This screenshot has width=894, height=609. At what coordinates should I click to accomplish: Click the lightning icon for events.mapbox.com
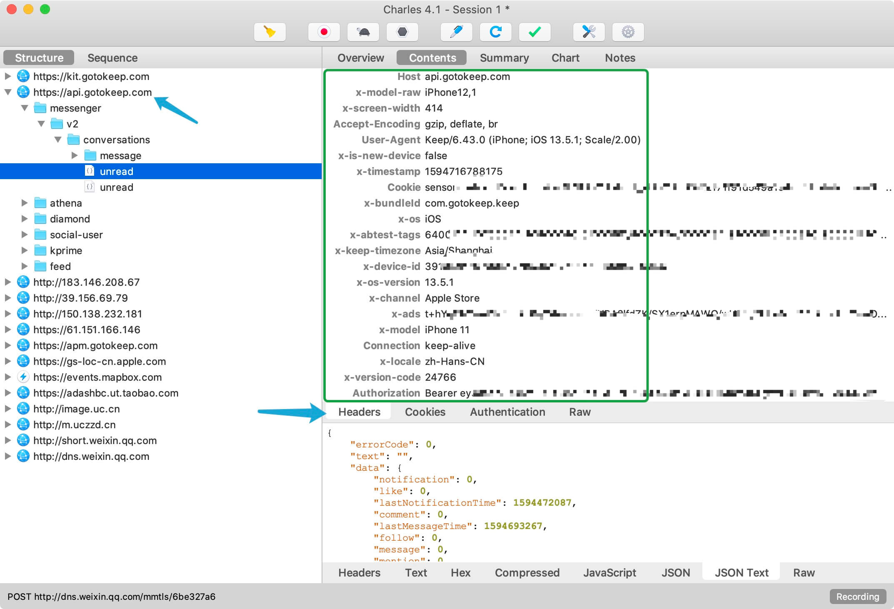(x=23, y=377)
